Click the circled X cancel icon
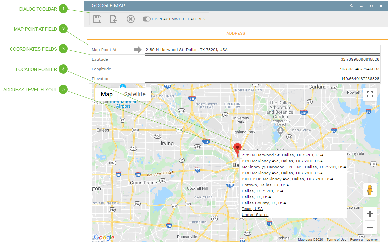389x249 pixels. (x=130, y=19)
